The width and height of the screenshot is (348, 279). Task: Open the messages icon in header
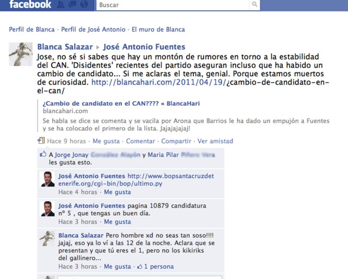click(x=72, y=4)
